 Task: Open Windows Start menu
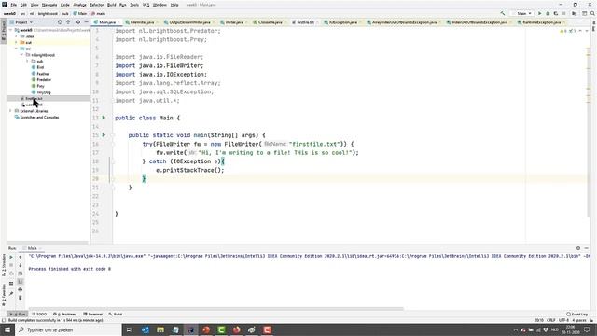(7, 329)
